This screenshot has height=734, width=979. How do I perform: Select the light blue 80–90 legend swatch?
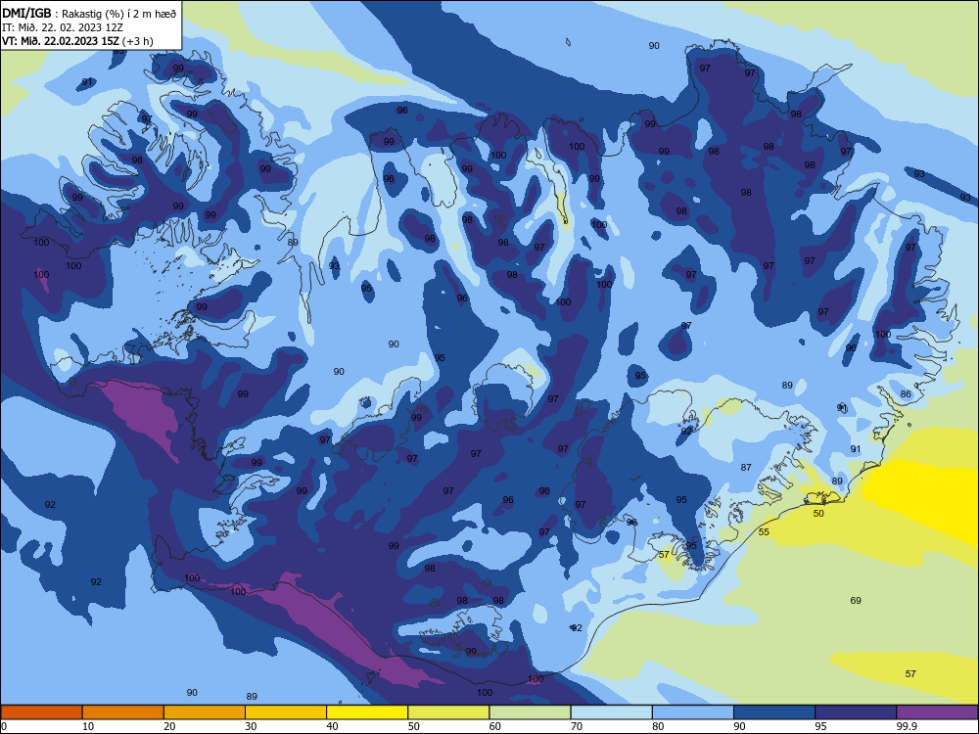click(x=693, y=712)
